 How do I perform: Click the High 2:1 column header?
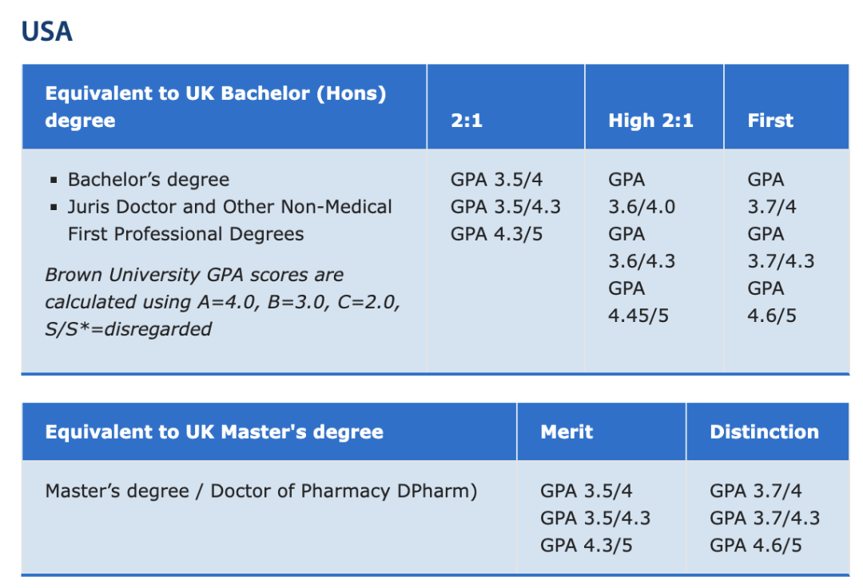coord(650,121)
